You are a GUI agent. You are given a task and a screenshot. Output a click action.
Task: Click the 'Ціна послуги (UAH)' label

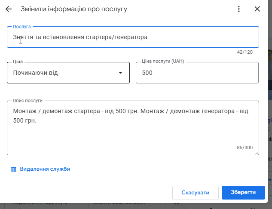point(163,61)
